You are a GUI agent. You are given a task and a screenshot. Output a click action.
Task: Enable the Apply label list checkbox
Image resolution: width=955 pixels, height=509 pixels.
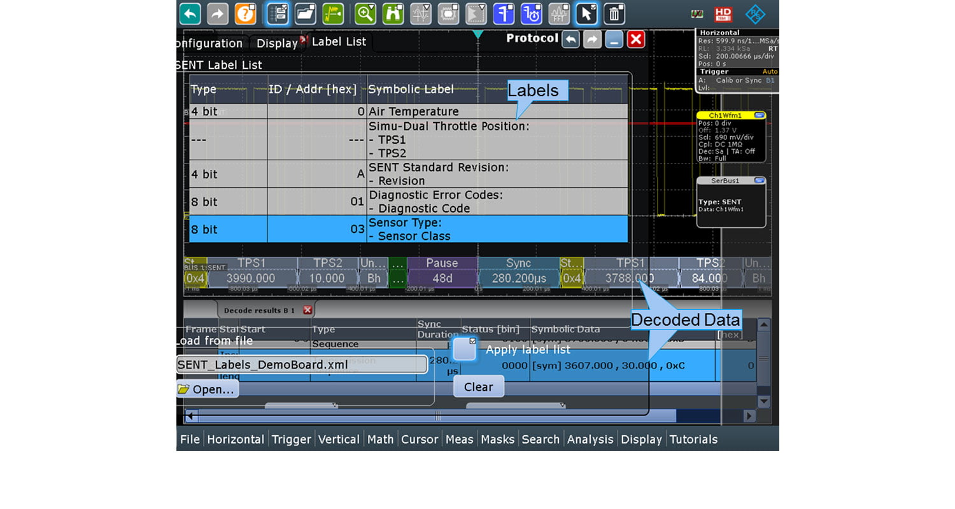pos(465,349)
